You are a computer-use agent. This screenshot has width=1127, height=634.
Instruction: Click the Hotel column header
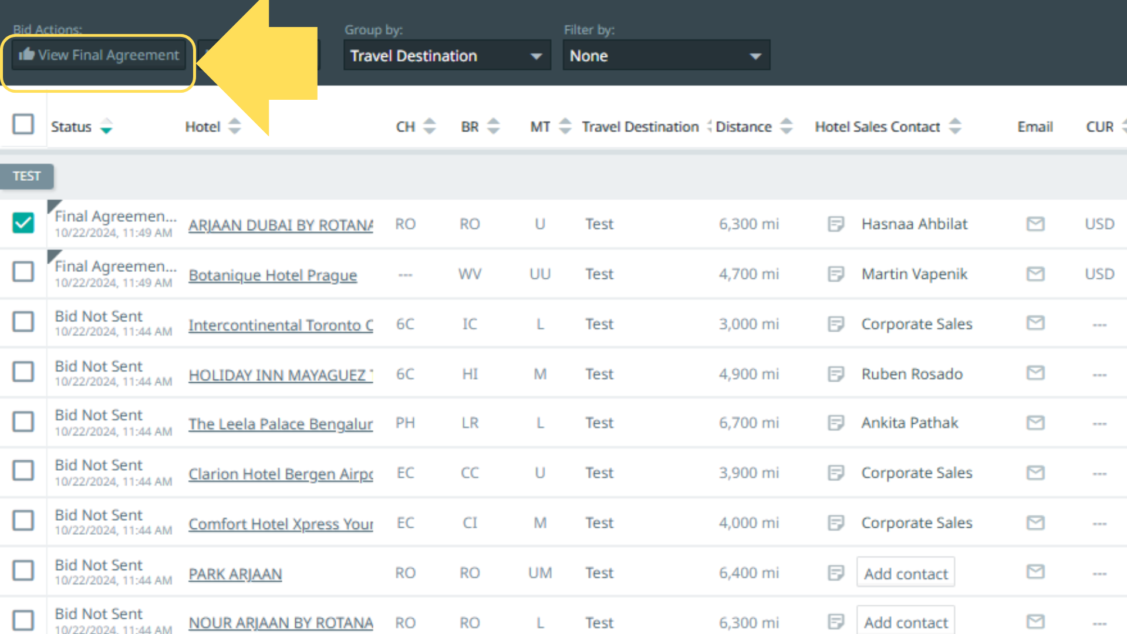click(203, 127)
